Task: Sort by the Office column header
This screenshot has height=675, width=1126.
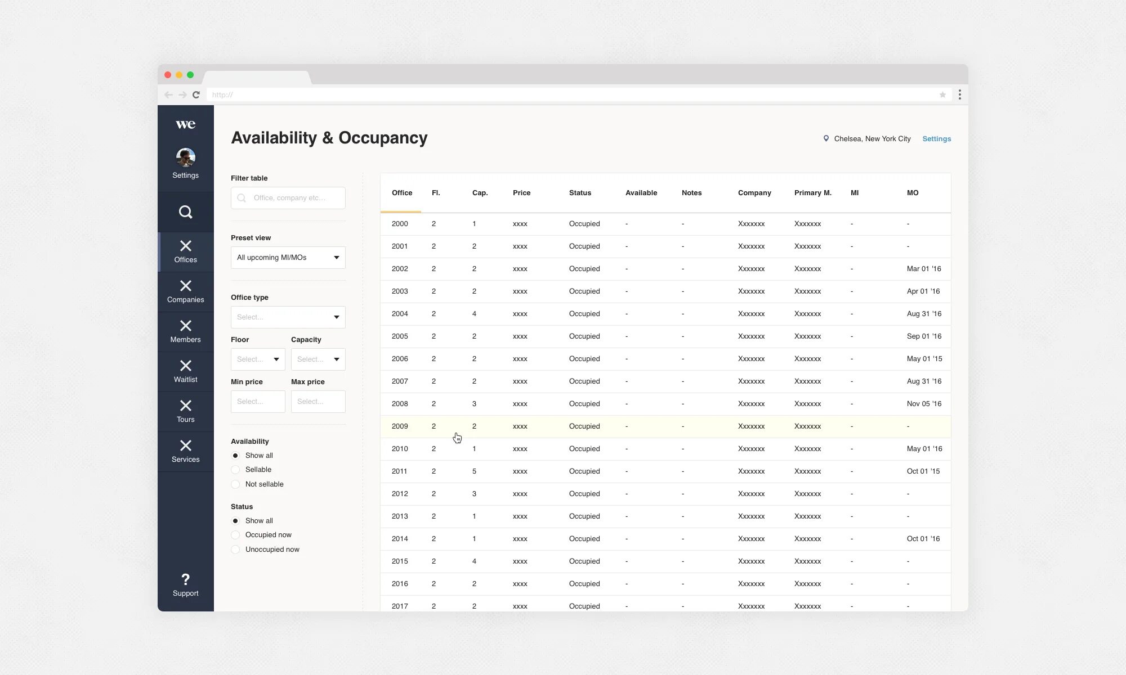Action: click(402, 193)
